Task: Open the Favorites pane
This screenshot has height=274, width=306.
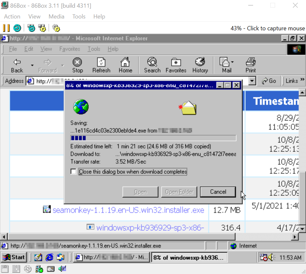Action: pyautogui.click(x=176, y=65)
